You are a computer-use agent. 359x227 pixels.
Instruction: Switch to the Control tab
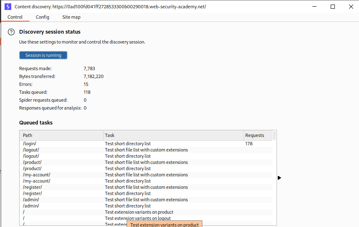coord(15,17)
